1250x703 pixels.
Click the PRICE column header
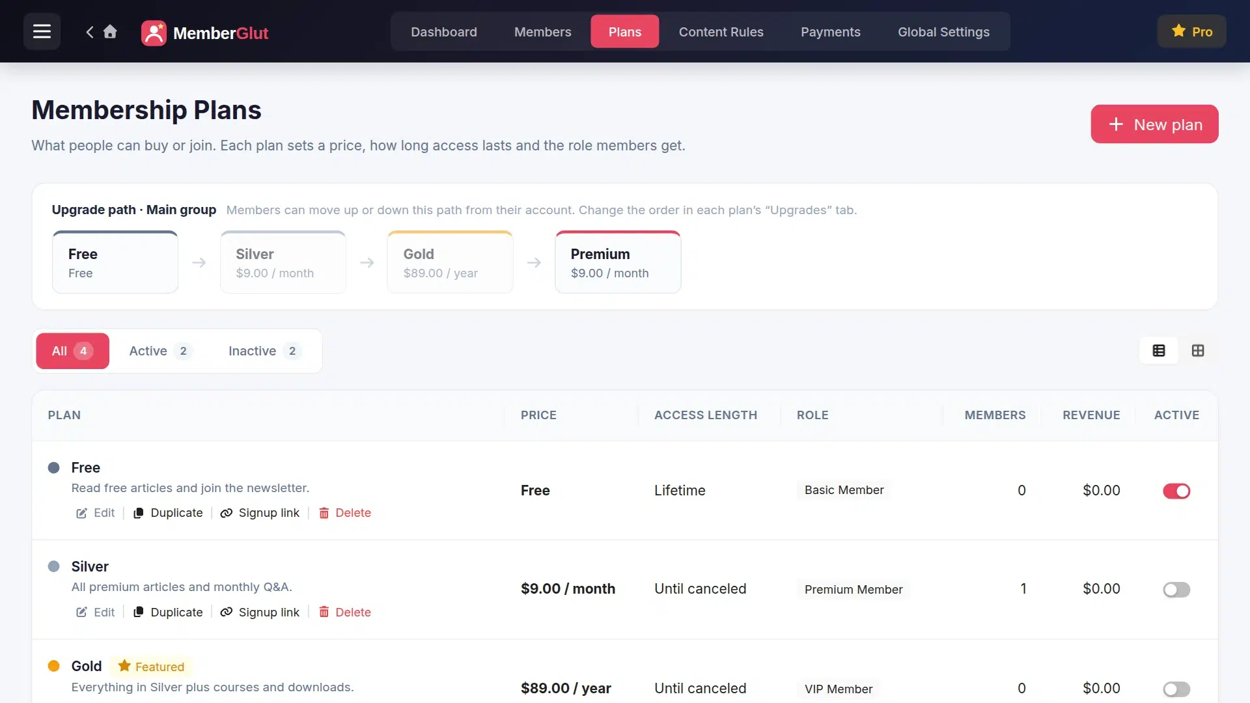[x=538, y=415]
